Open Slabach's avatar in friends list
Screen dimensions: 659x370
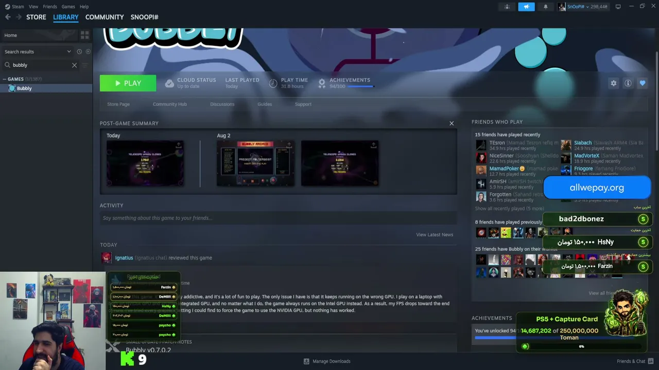pos(566,145)
